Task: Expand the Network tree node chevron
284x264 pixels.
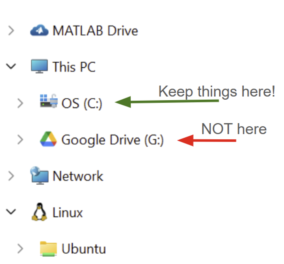Action: pyautogui.click(x=11, y=176)
